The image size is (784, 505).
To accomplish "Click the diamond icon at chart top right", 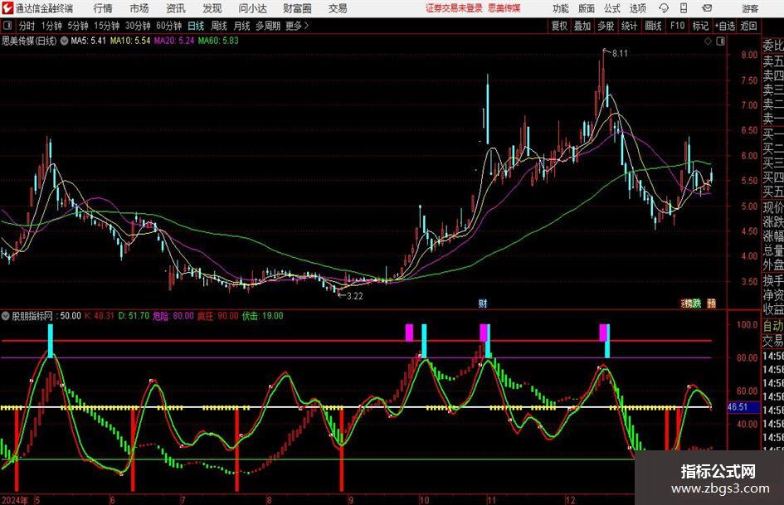I will (708, 41).
